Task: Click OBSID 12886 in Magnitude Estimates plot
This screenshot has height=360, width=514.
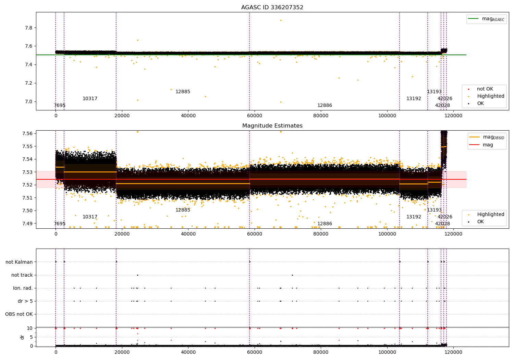Action: click(325, 224)
